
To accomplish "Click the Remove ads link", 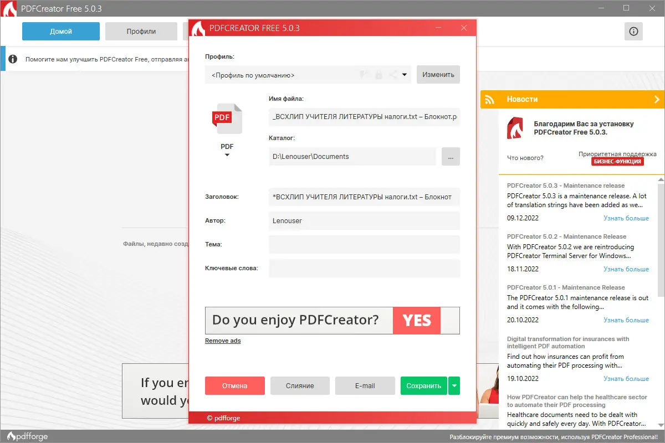I will [223, 341].
